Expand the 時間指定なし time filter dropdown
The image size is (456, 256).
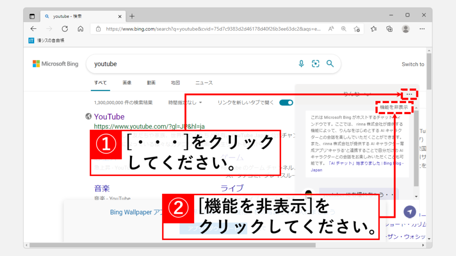[185, 103]
